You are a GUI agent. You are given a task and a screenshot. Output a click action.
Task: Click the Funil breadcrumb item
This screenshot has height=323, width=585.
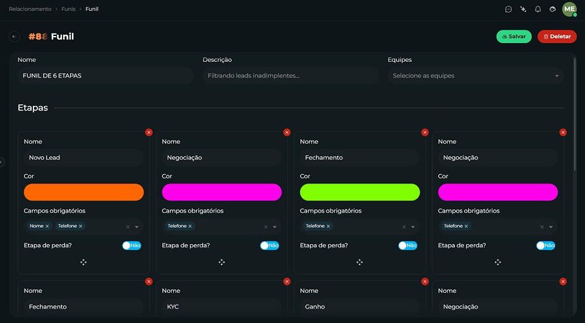(92, 9)
